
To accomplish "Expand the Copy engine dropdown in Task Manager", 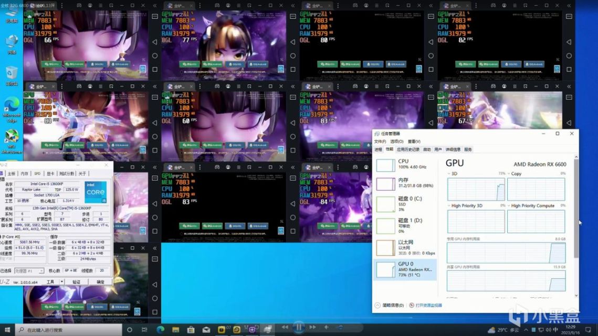I will click(509, 174).
